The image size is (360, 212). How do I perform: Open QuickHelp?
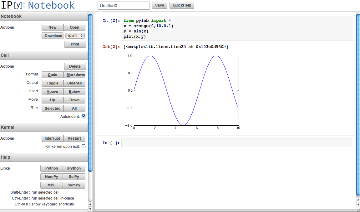[181, 5]
